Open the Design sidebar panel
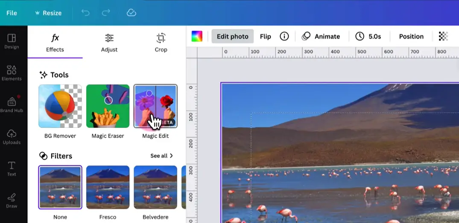Viewport: 459px width, 223px height. click(12, 41)
